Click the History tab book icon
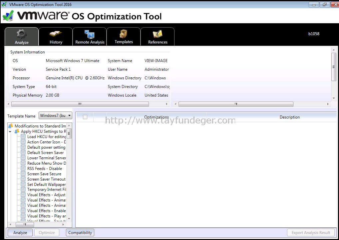The width and height of the screenshot is (339, 240). (x=56, y=34)
